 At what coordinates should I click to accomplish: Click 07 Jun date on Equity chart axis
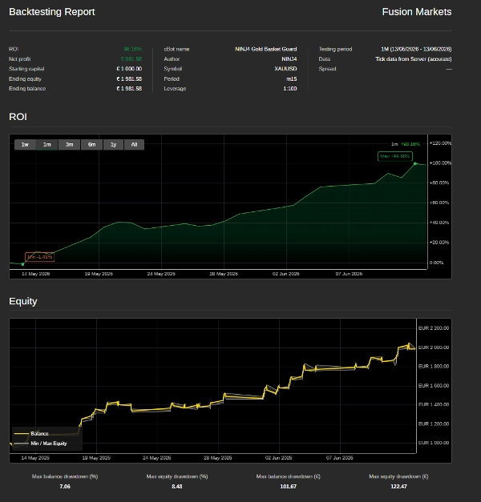pyautogui.click(x=340, y=458)
